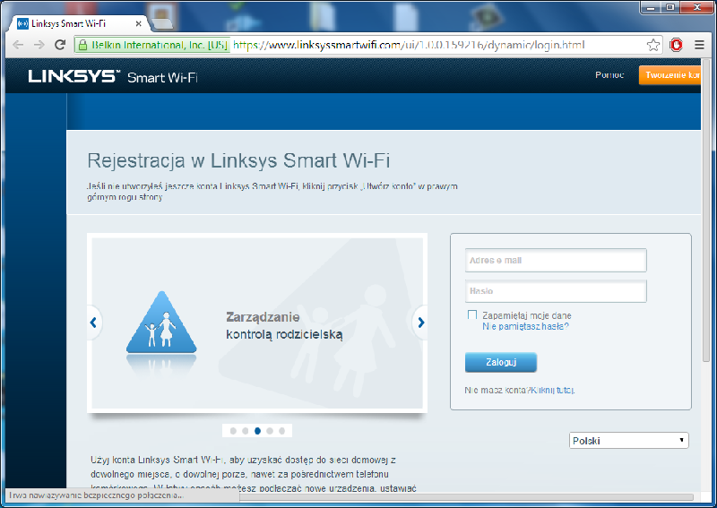The height and width of the screenshot is (508, 717).
Task: Check the Zapamiętaj moje dane checkbox
Action: pos(472,315)
